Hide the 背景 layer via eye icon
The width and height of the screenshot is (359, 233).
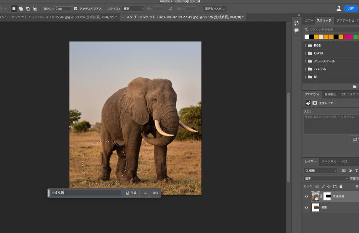[307, 208]
